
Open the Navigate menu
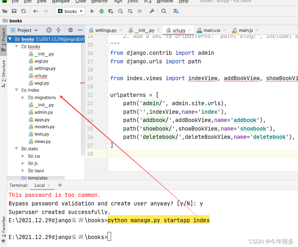(61, 1)
